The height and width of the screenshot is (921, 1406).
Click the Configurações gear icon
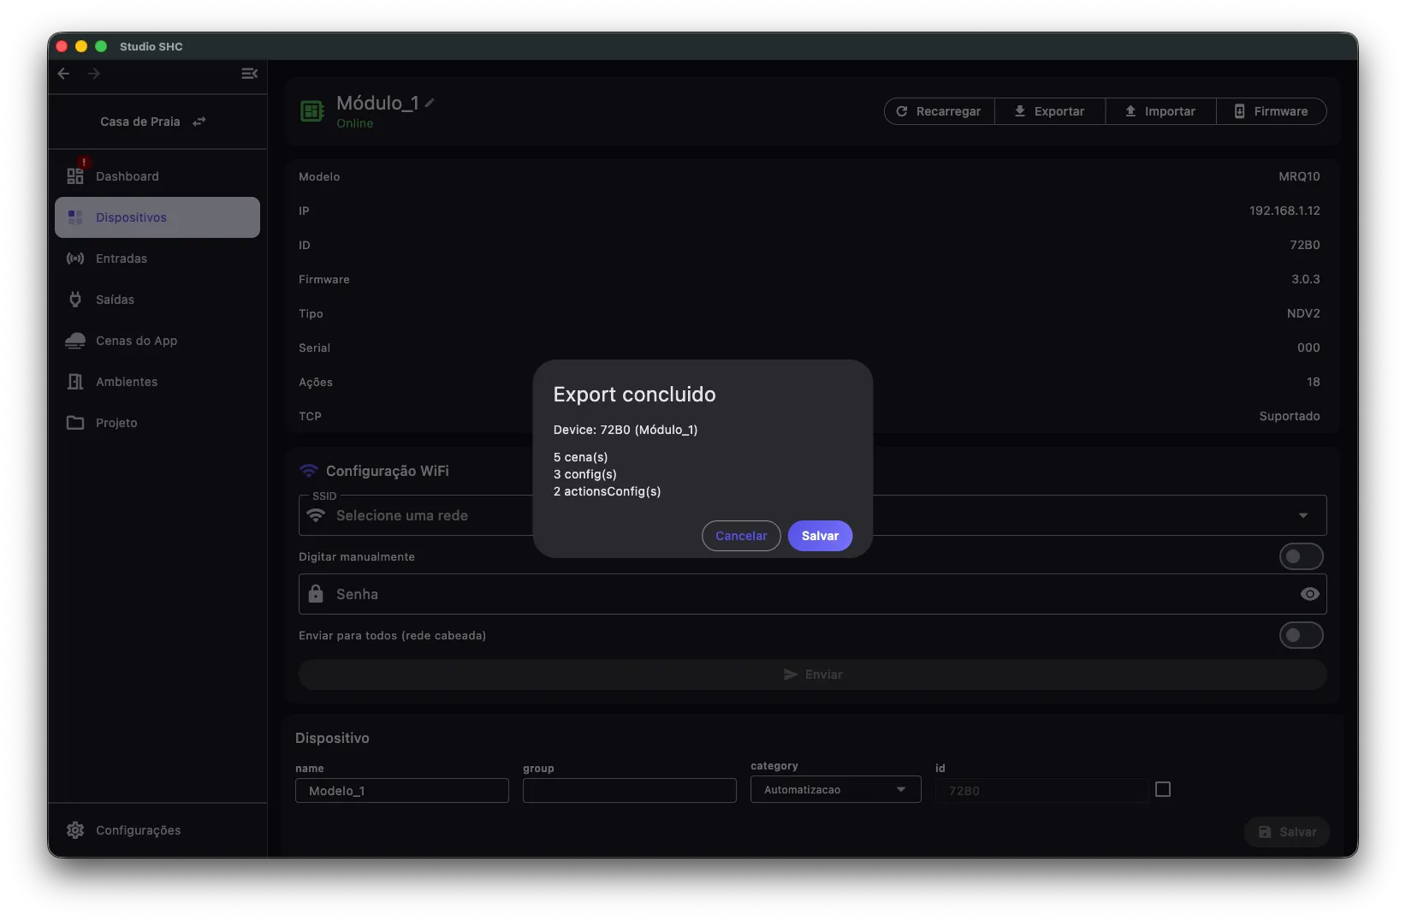coord(75,830)
